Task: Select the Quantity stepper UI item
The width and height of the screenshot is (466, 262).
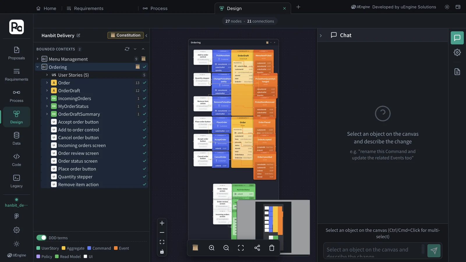Action: [75, 177]
